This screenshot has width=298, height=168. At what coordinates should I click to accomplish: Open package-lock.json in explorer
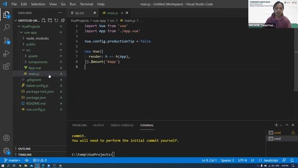coord(40,91)
